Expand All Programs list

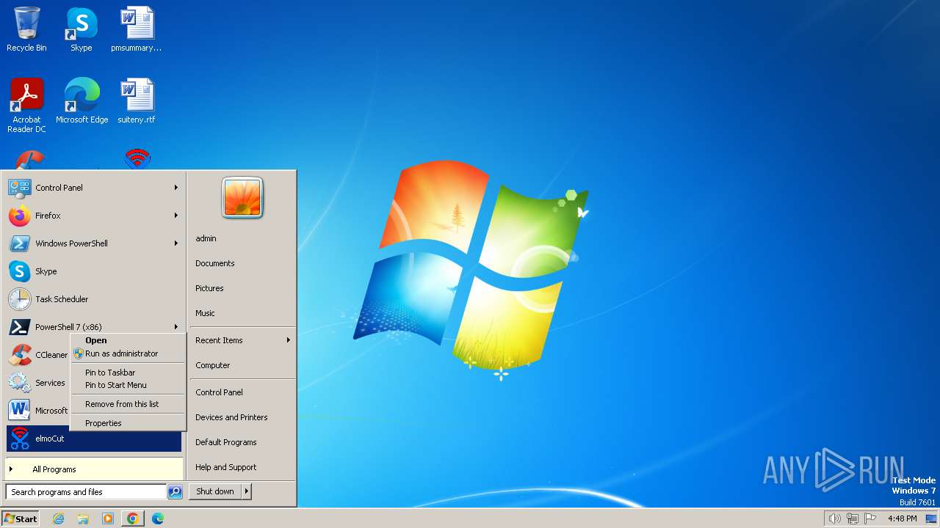[x=94, y=469]
